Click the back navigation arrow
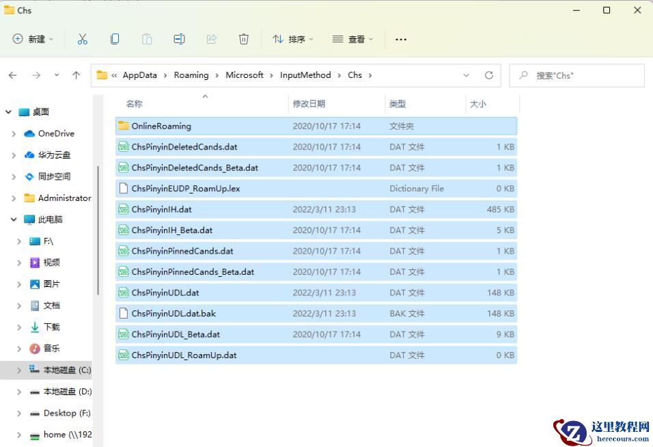The height and width of the screenshot is (447, 653). point(12,75)
